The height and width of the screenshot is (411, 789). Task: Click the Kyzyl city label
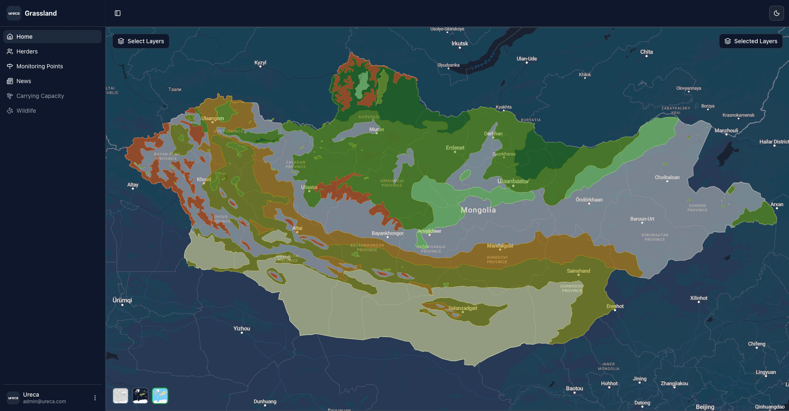(260, 63)
